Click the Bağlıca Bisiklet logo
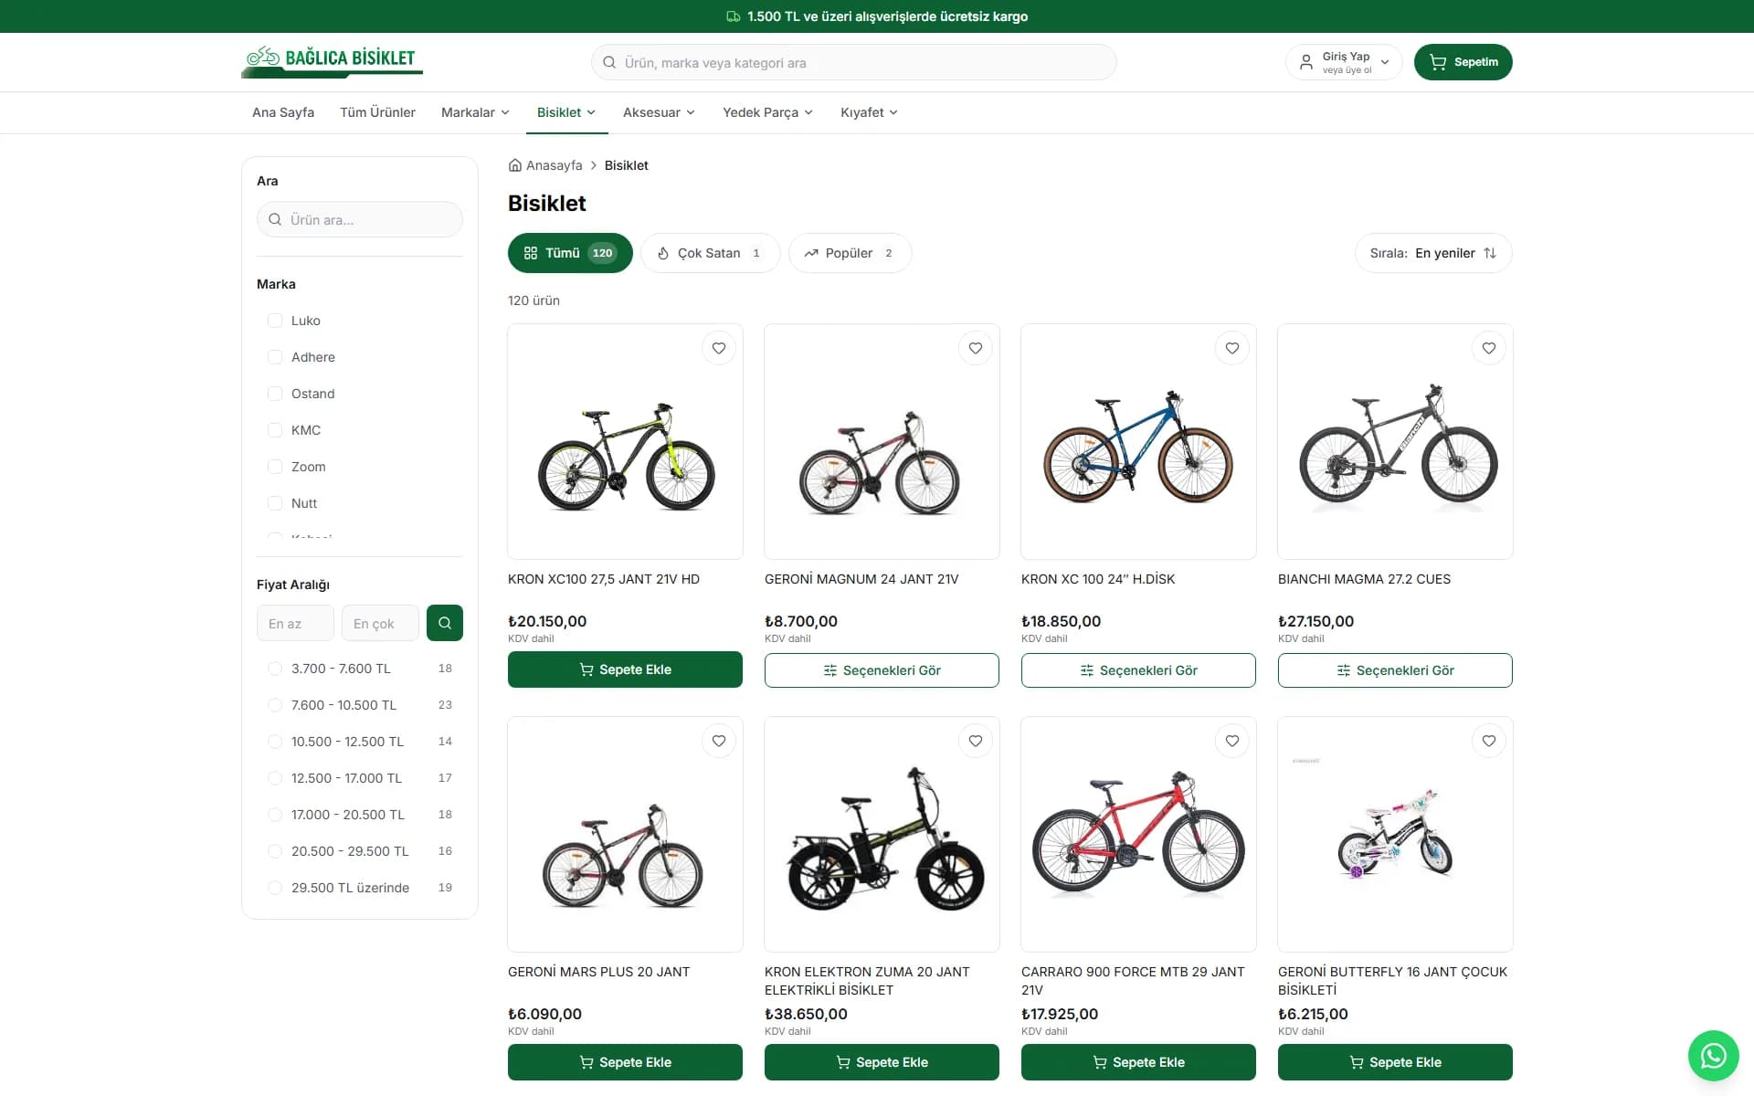 332,61
